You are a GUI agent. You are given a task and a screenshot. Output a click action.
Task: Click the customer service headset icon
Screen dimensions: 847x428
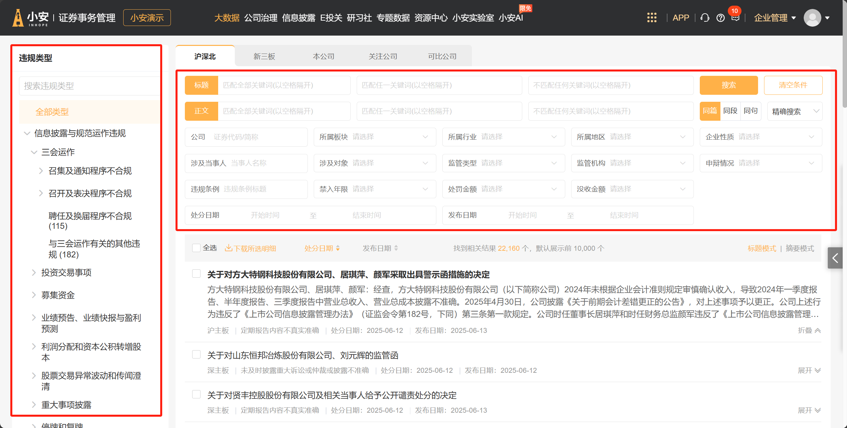point(705,18)
